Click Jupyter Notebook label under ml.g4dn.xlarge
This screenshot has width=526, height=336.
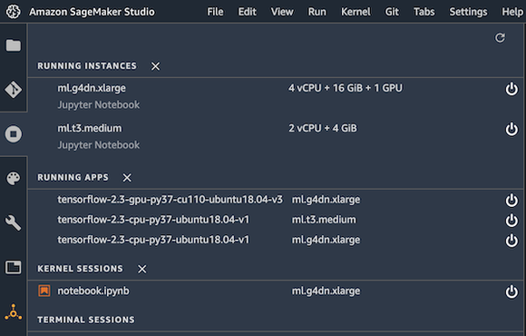pyautogui.click(x=99, y=104)
